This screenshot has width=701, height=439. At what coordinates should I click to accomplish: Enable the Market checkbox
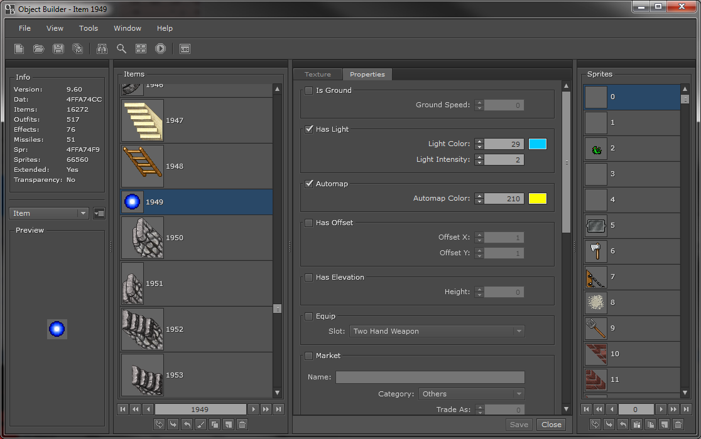(x=309, y=356)
